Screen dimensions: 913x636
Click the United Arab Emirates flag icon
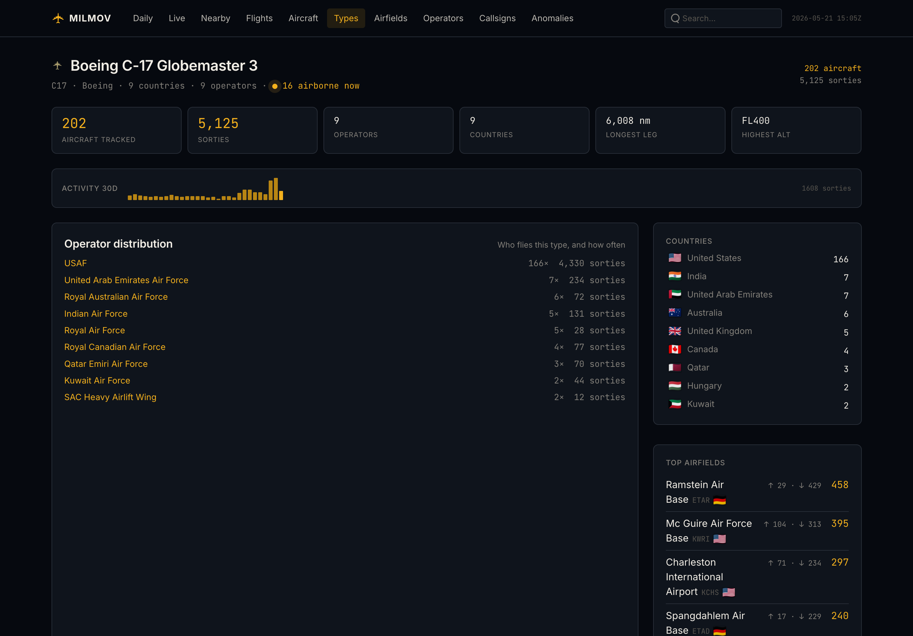tap(675, 294)
